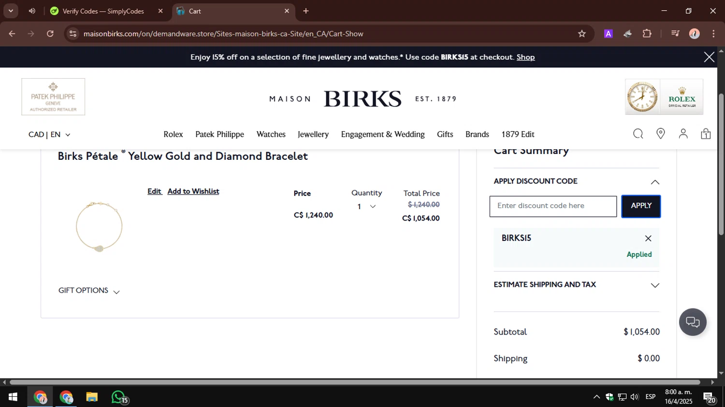Click the horizontal scrollbar at bottom
725x407 pixels.
(x=355, y=382)
